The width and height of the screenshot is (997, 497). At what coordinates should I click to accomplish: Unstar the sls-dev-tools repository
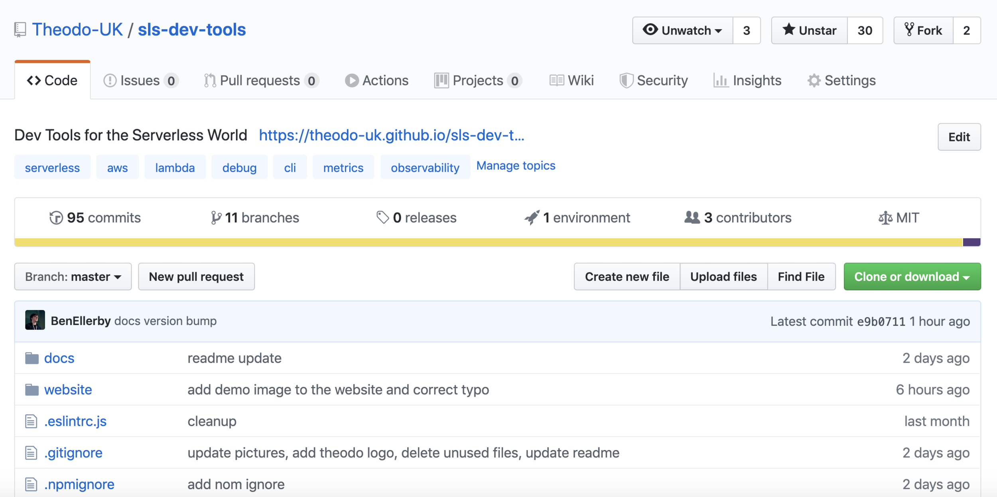(809, 30)
